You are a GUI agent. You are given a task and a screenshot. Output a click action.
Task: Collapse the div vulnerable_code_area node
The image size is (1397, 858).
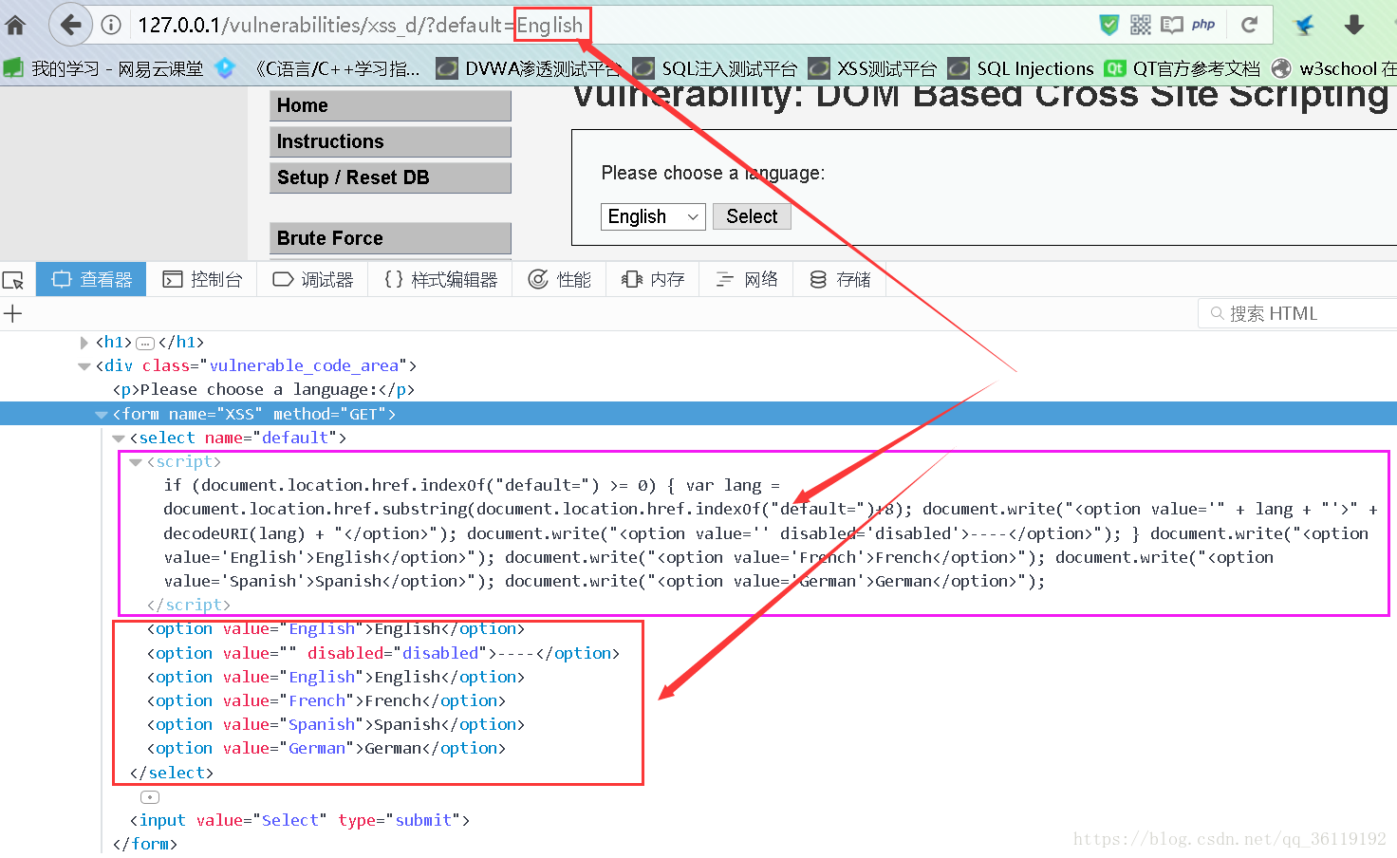[84, 366]
